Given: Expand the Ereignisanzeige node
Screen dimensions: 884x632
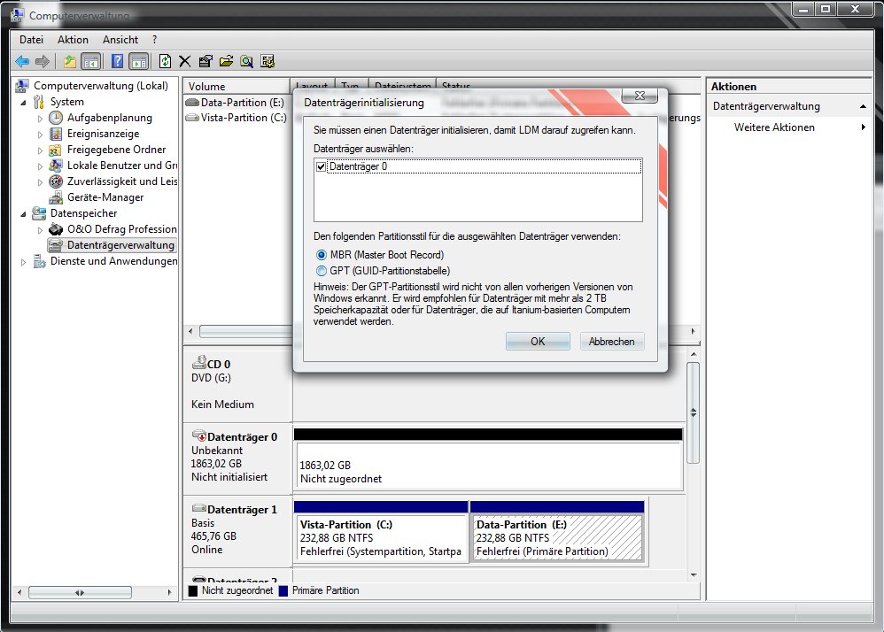Looking at the screenshot, I should point(40,135).
